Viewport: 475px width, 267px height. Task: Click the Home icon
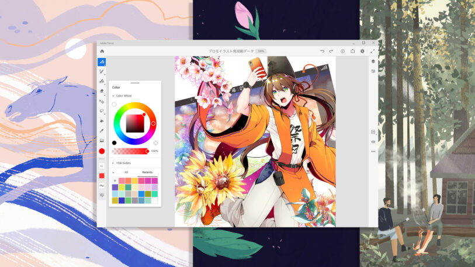point(102,51)
